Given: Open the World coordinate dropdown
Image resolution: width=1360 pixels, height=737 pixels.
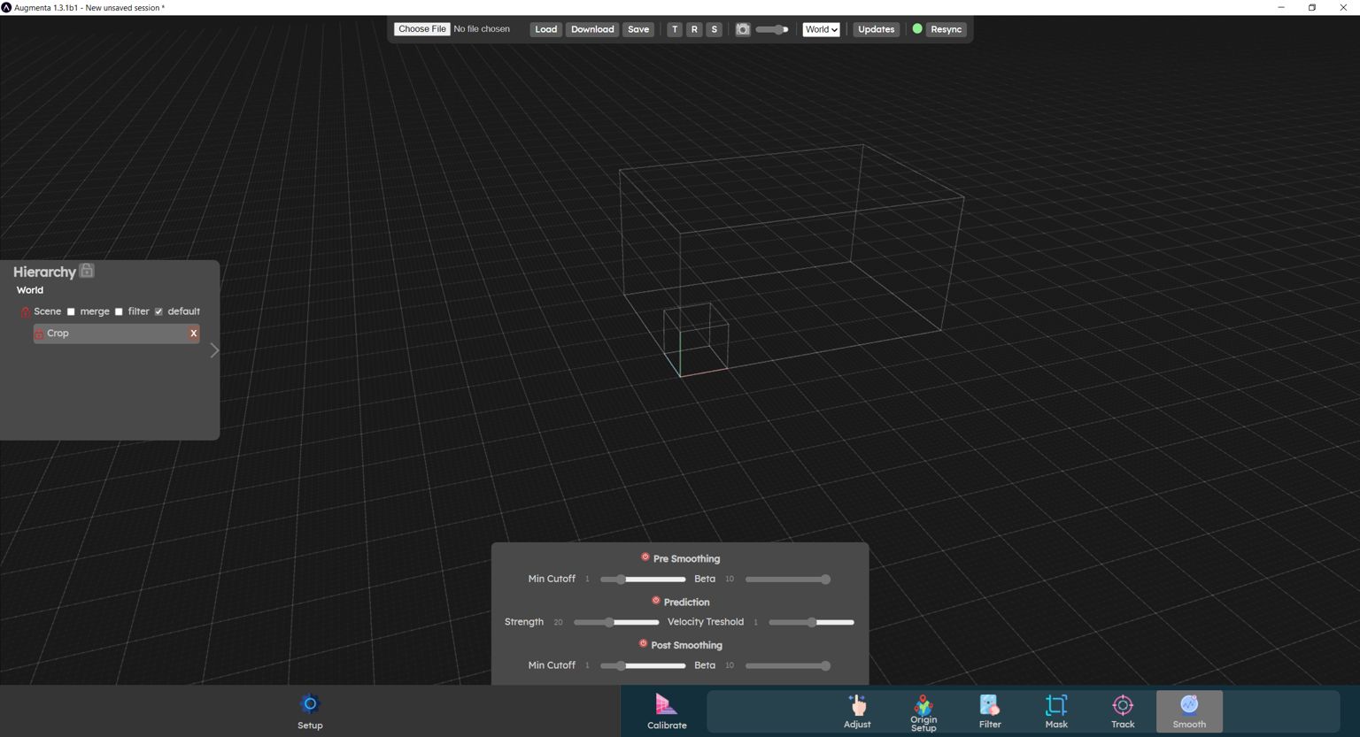Looking at the screenshot, I should click(x=820, y=29).
